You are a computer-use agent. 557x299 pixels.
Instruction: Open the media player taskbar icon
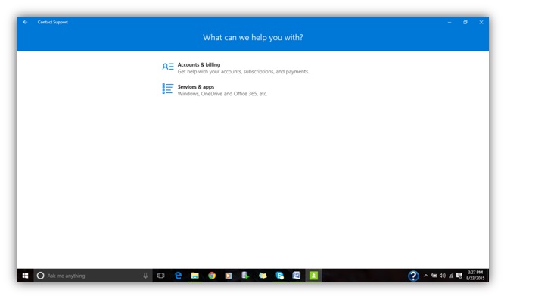click(229, 276)
